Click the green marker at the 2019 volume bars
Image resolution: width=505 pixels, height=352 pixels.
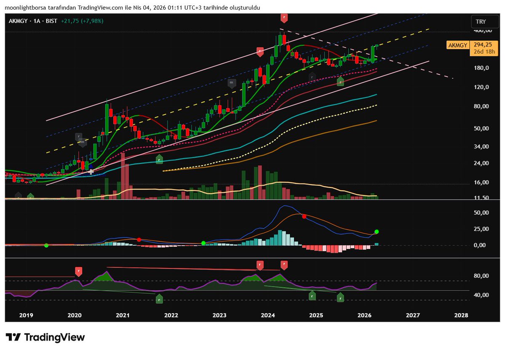click(30, 196)
